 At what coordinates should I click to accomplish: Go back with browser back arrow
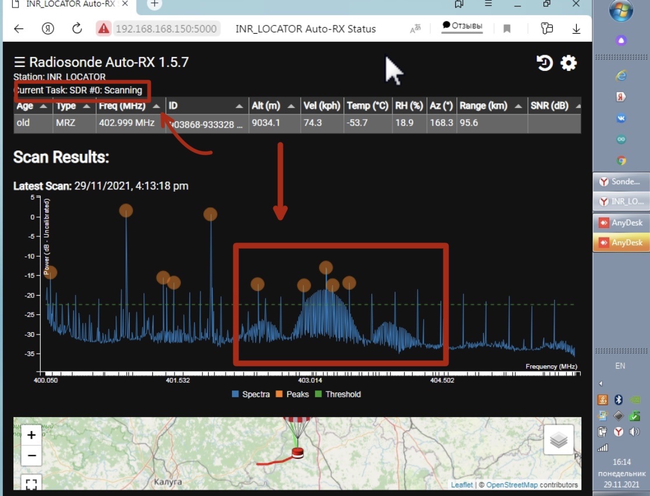[19, 28]
